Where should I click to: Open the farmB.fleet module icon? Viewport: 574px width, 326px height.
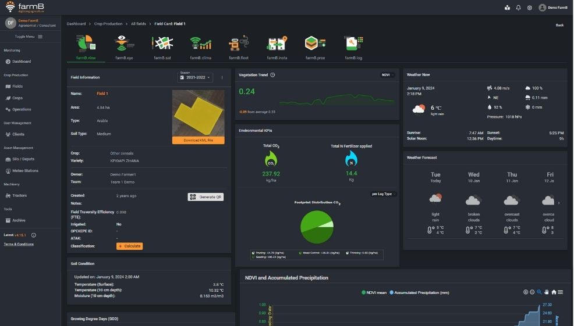[239, 43]
